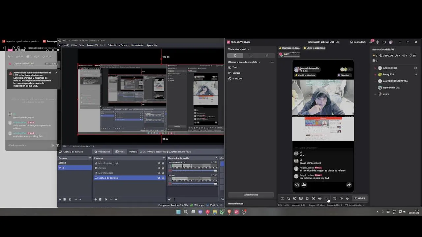
Task: Select the dual layout option
Action: click(267, 56)
